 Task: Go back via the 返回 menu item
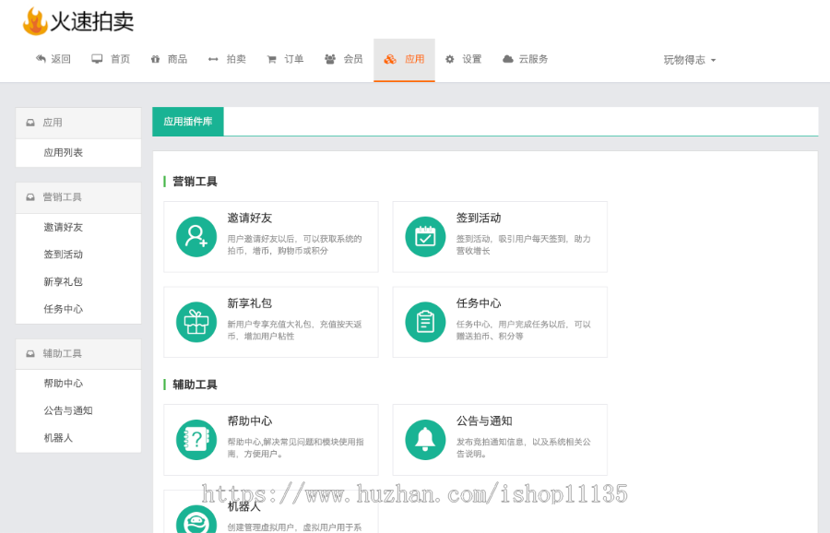(53, 59)
